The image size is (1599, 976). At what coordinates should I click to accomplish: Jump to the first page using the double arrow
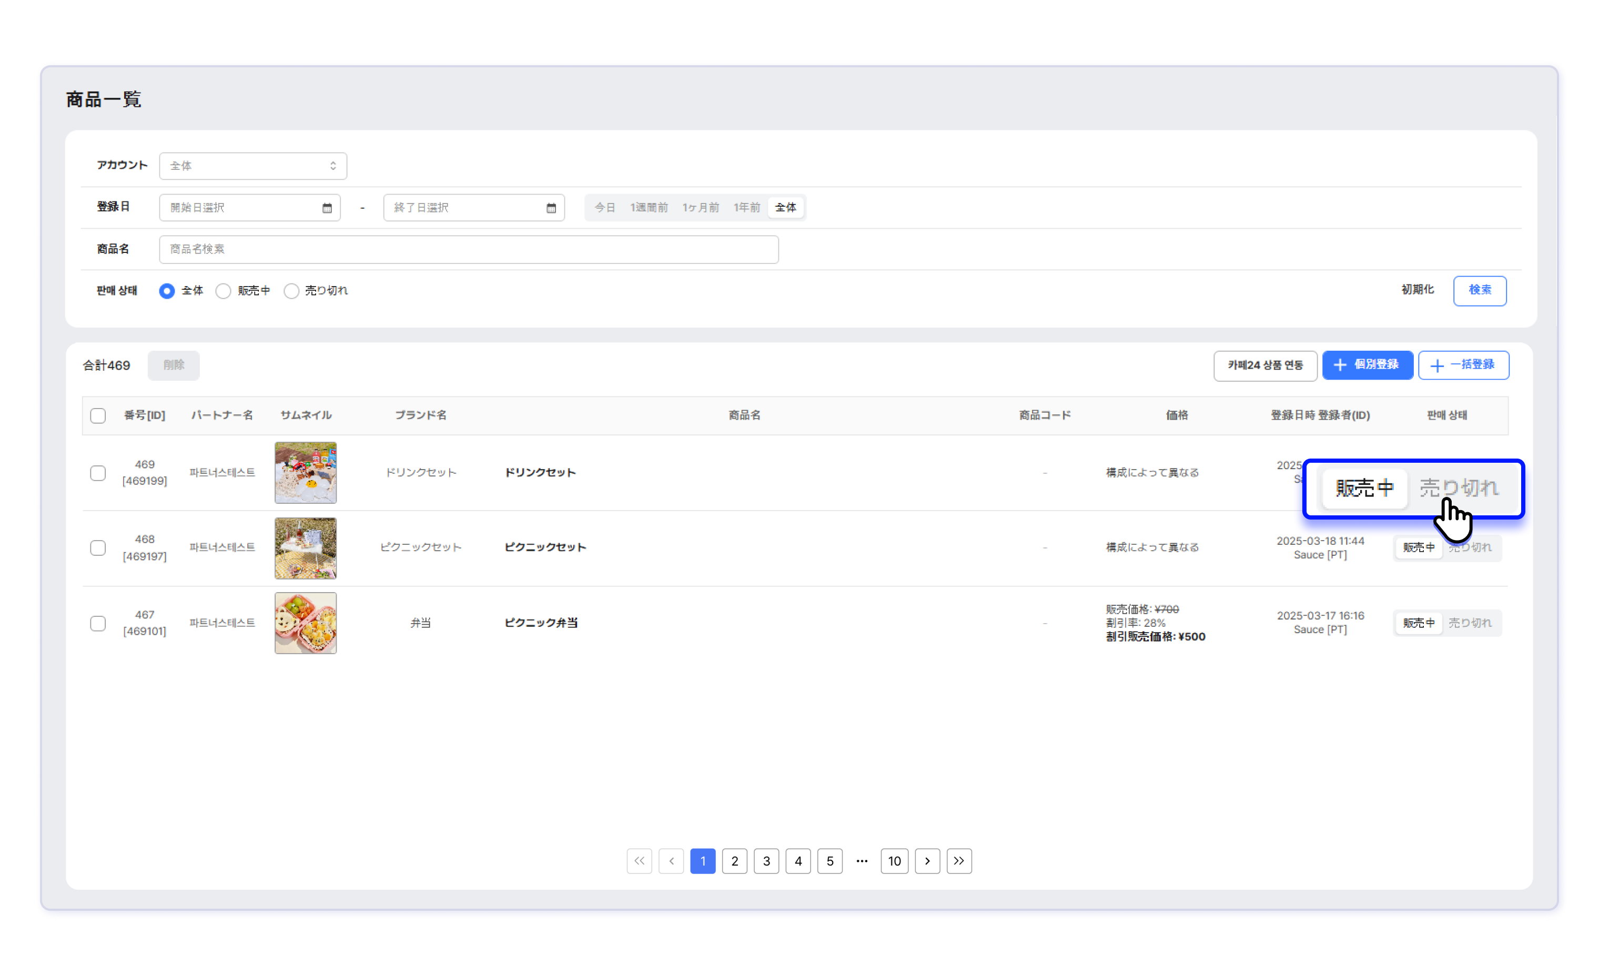coord(639,860)
